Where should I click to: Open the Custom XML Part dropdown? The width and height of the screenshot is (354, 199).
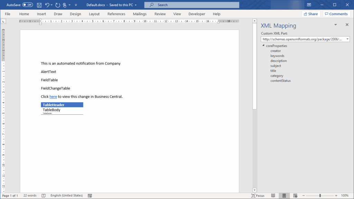tap(347, 39)
